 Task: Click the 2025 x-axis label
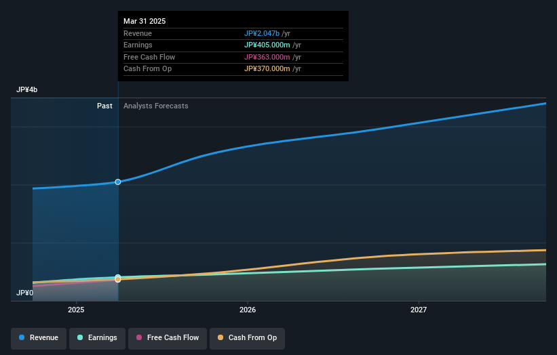click(x=76, y=310)
